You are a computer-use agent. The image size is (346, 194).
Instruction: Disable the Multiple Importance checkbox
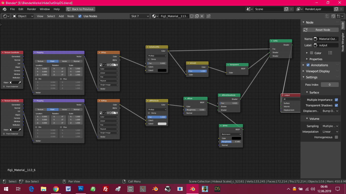tap(336, 100)
